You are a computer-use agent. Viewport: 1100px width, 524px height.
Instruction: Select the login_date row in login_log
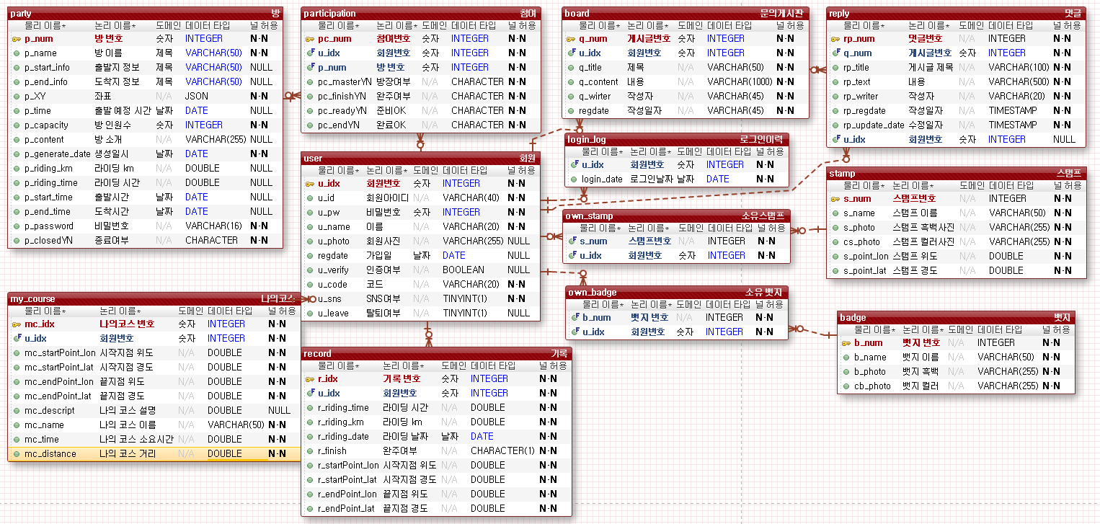pos(678,179)
